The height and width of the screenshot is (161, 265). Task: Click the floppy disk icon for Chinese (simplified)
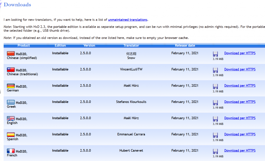coord(215,54)
